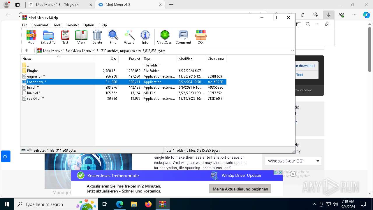Open the Commands menu

(x=41, y=25)
